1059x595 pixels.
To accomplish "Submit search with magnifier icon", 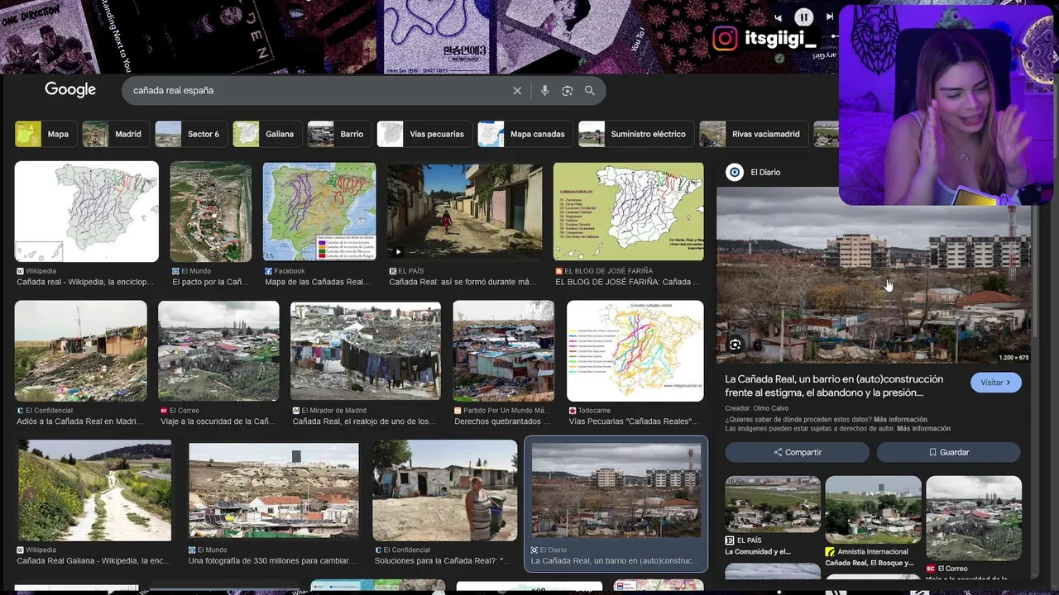I will click(590, 91).
